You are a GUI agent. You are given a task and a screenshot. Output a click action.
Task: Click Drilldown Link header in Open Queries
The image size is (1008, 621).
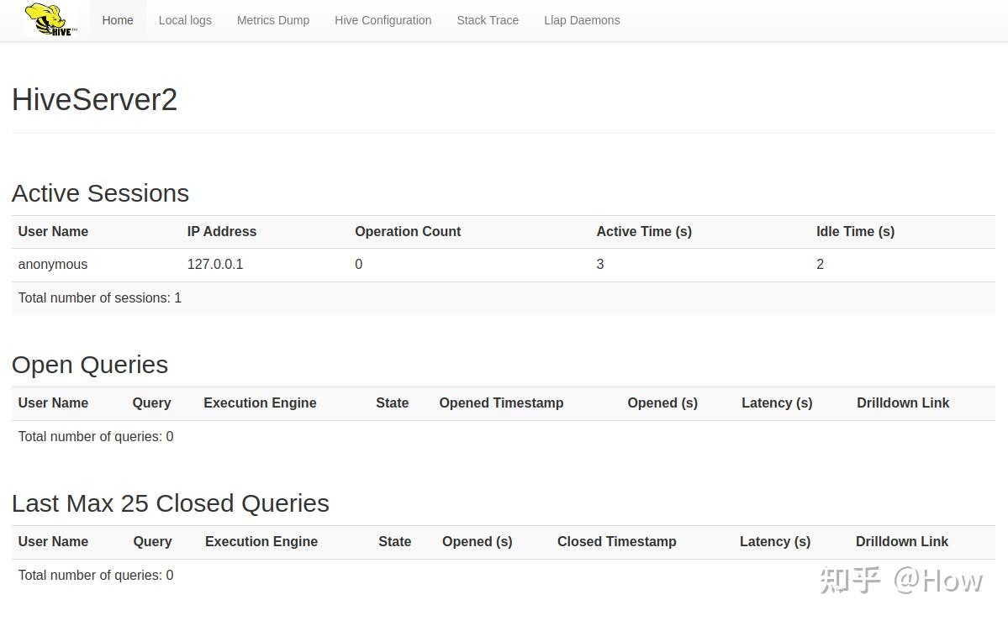tap(903, 403)
